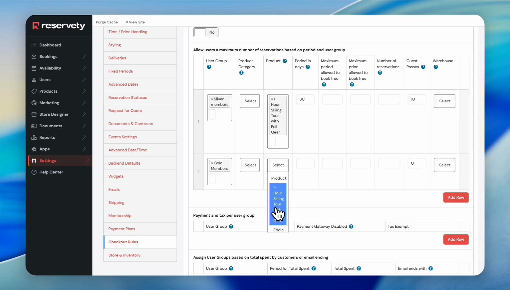Expand the Products sidebar menu chevron
The height and width of the screenshot is (290, 510).
point(84,91)
